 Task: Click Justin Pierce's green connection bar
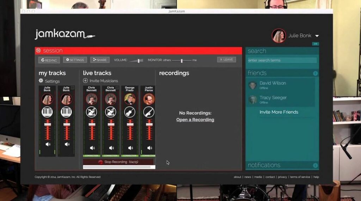148,156
